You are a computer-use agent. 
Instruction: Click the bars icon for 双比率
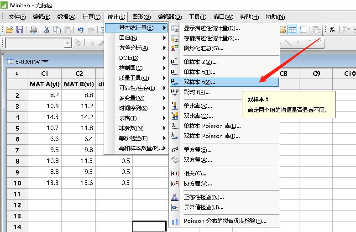pyautogui.click(x=175, y=116)
